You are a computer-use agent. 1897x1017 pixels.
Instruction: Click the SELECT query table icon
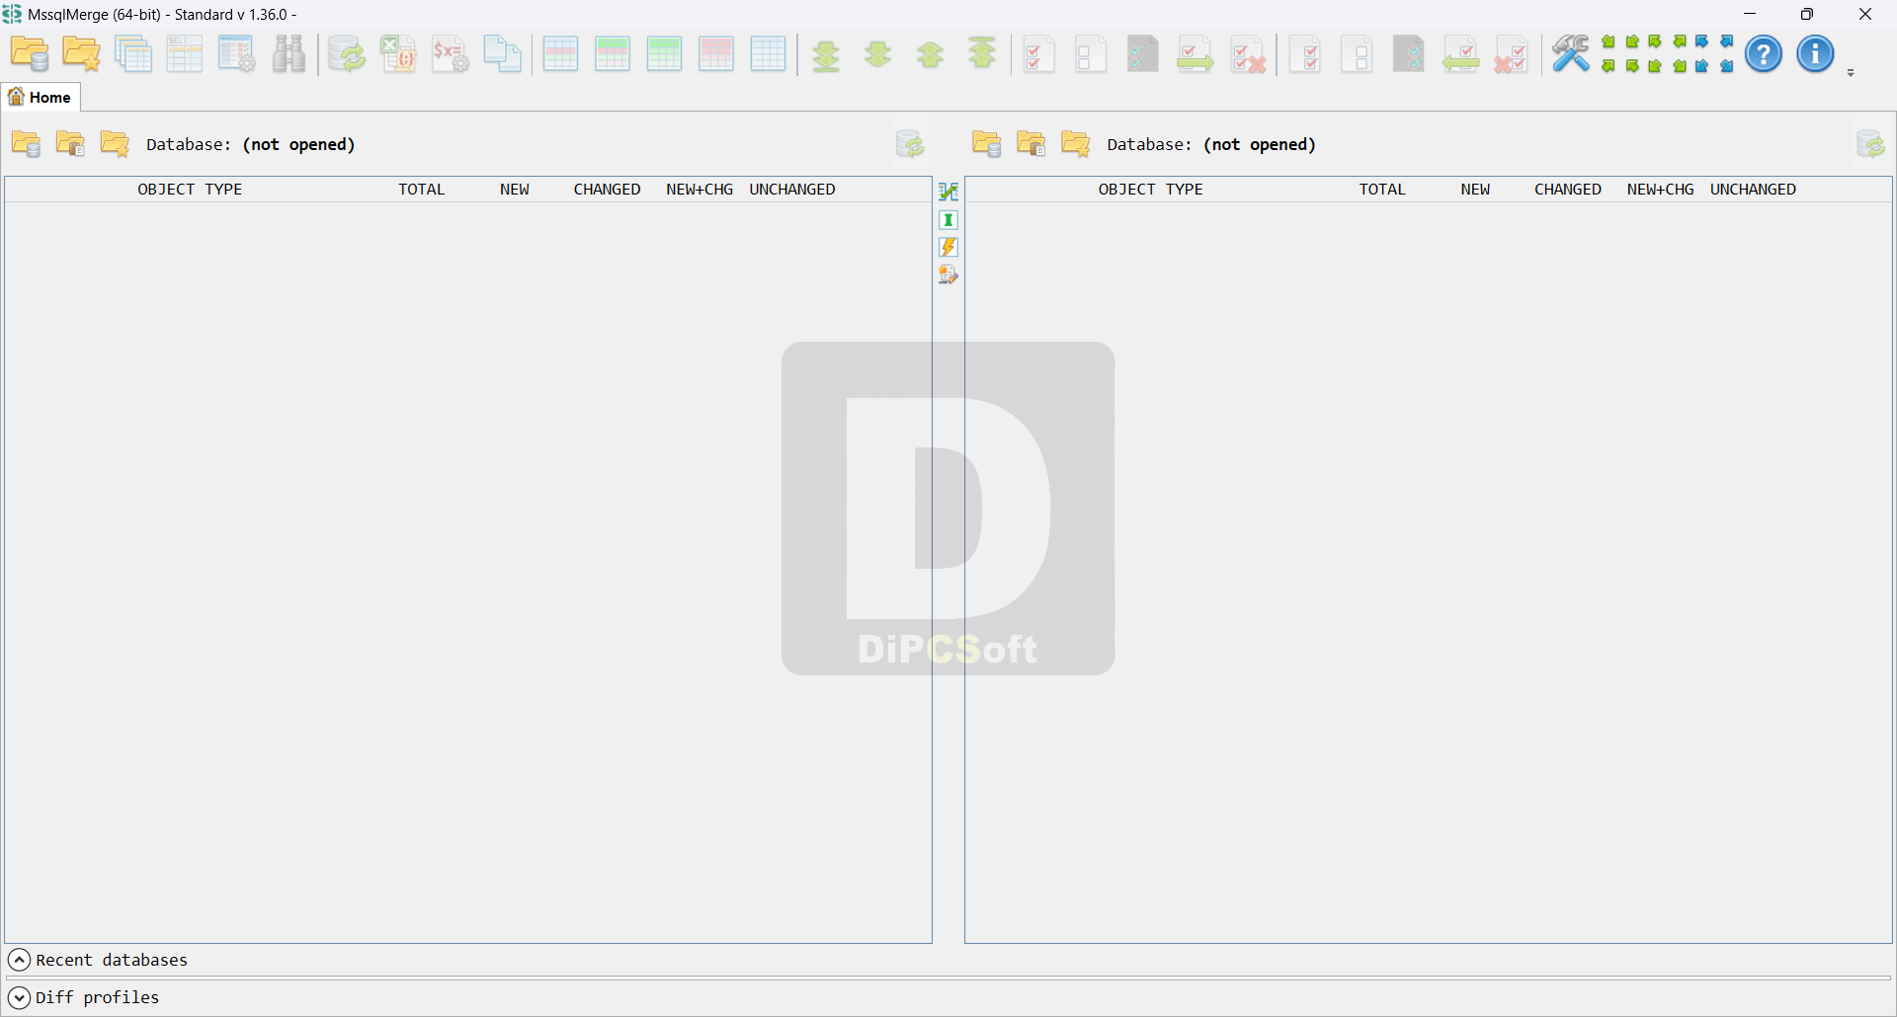point(185,54)
